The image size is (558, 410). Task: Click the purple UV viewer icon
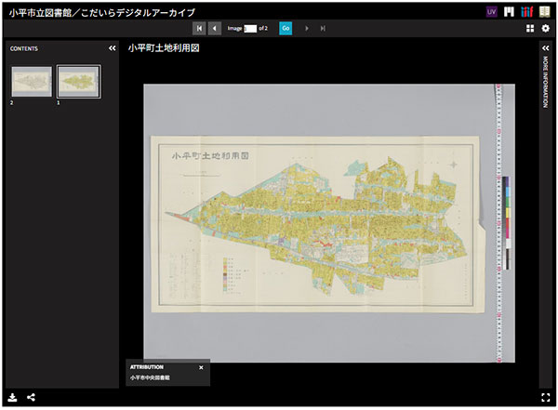(x=491, y=12)
